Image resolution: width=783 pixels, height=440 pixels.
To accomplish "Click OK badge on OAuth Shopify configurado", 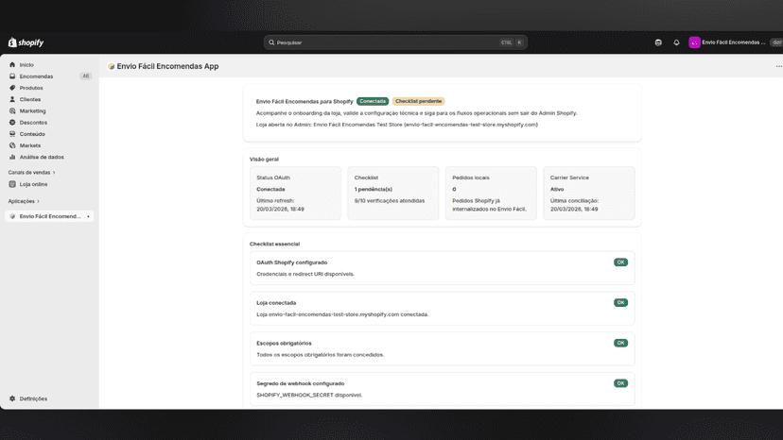I will coord(620,262).
